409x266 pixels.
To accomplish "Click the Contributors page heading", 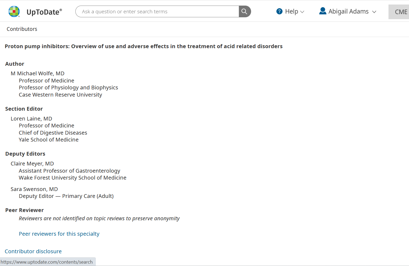I will (x=22, y=29).
